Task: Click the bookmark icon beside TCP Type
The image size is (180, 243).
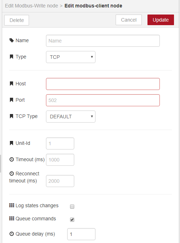Action: click(x=11, y=116)
